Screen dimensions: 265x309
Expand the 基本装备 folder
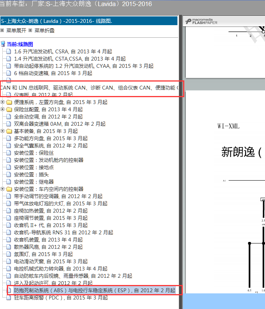2,131
